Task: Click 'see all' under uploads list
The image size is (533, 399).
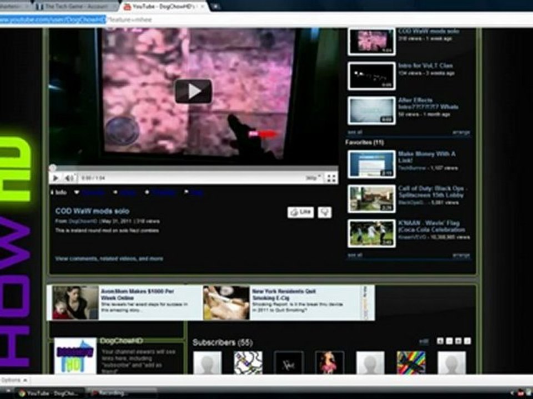Action: point(355,132)
